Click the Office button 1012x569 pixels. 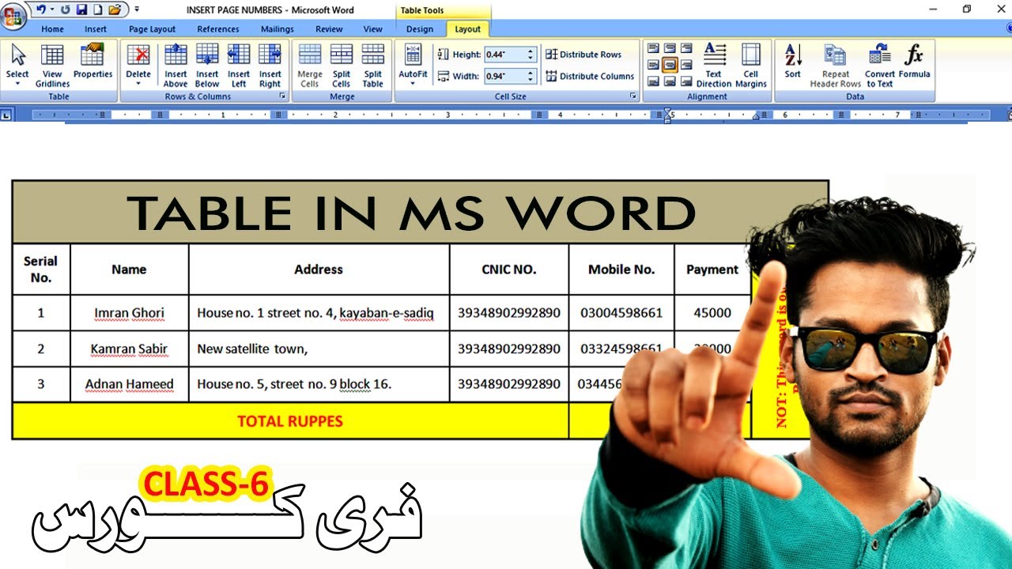coord(13,17)
